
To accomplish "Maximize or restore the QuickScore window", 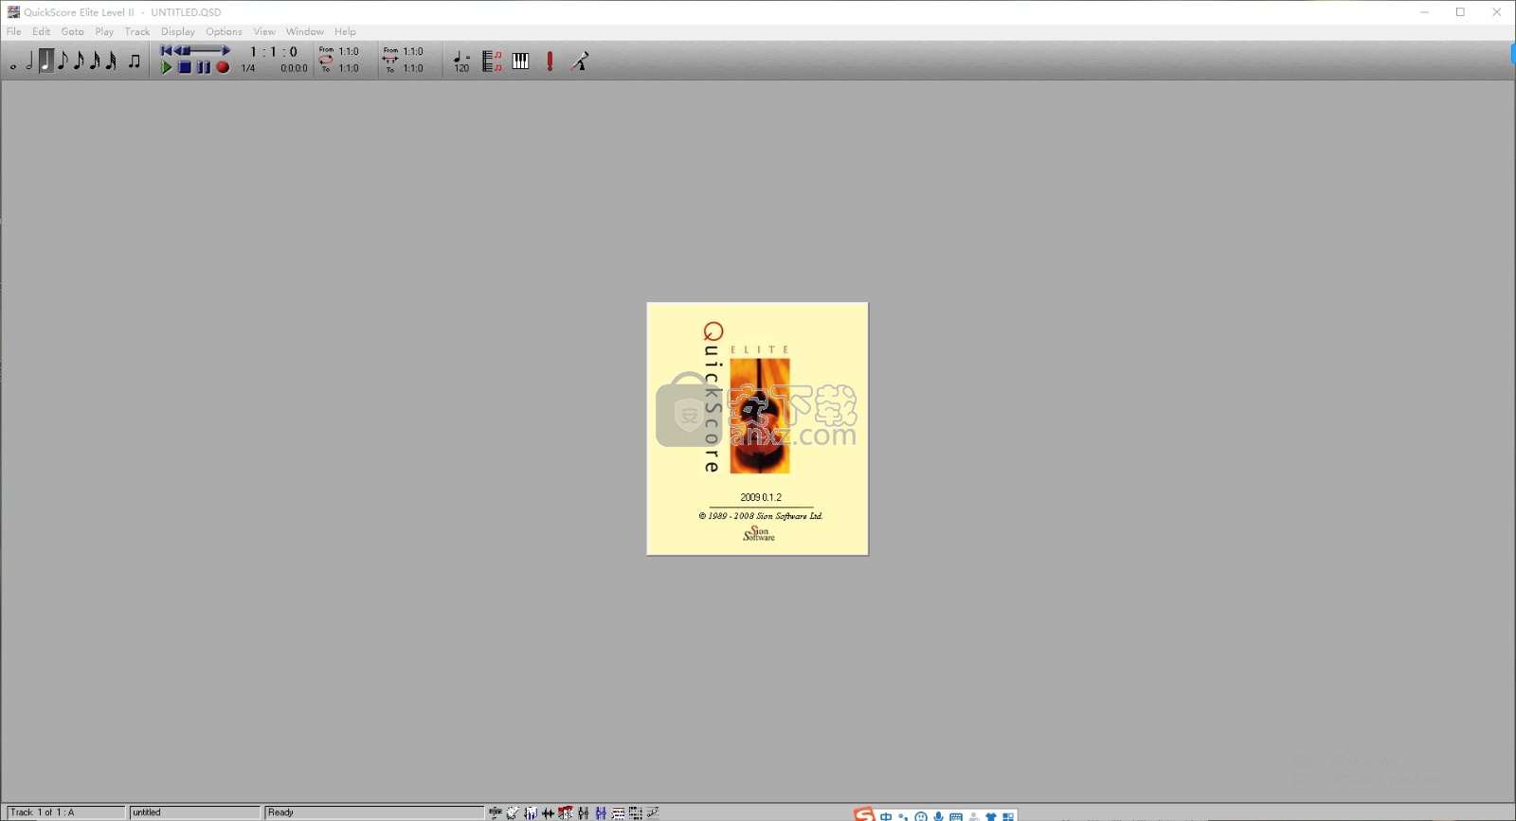I will pos(1461,12).
